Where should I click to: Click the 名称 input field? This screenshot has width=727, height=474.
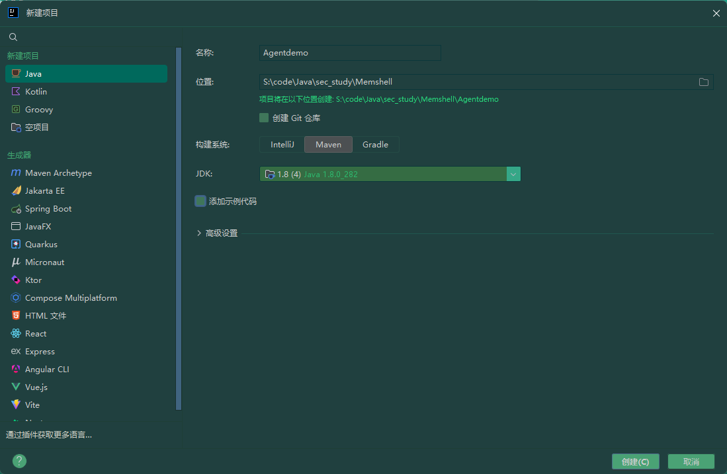(350, 53)
